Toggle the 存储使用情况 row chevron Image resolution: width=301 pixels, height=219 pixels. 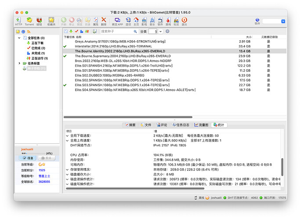tap(67, 170)
